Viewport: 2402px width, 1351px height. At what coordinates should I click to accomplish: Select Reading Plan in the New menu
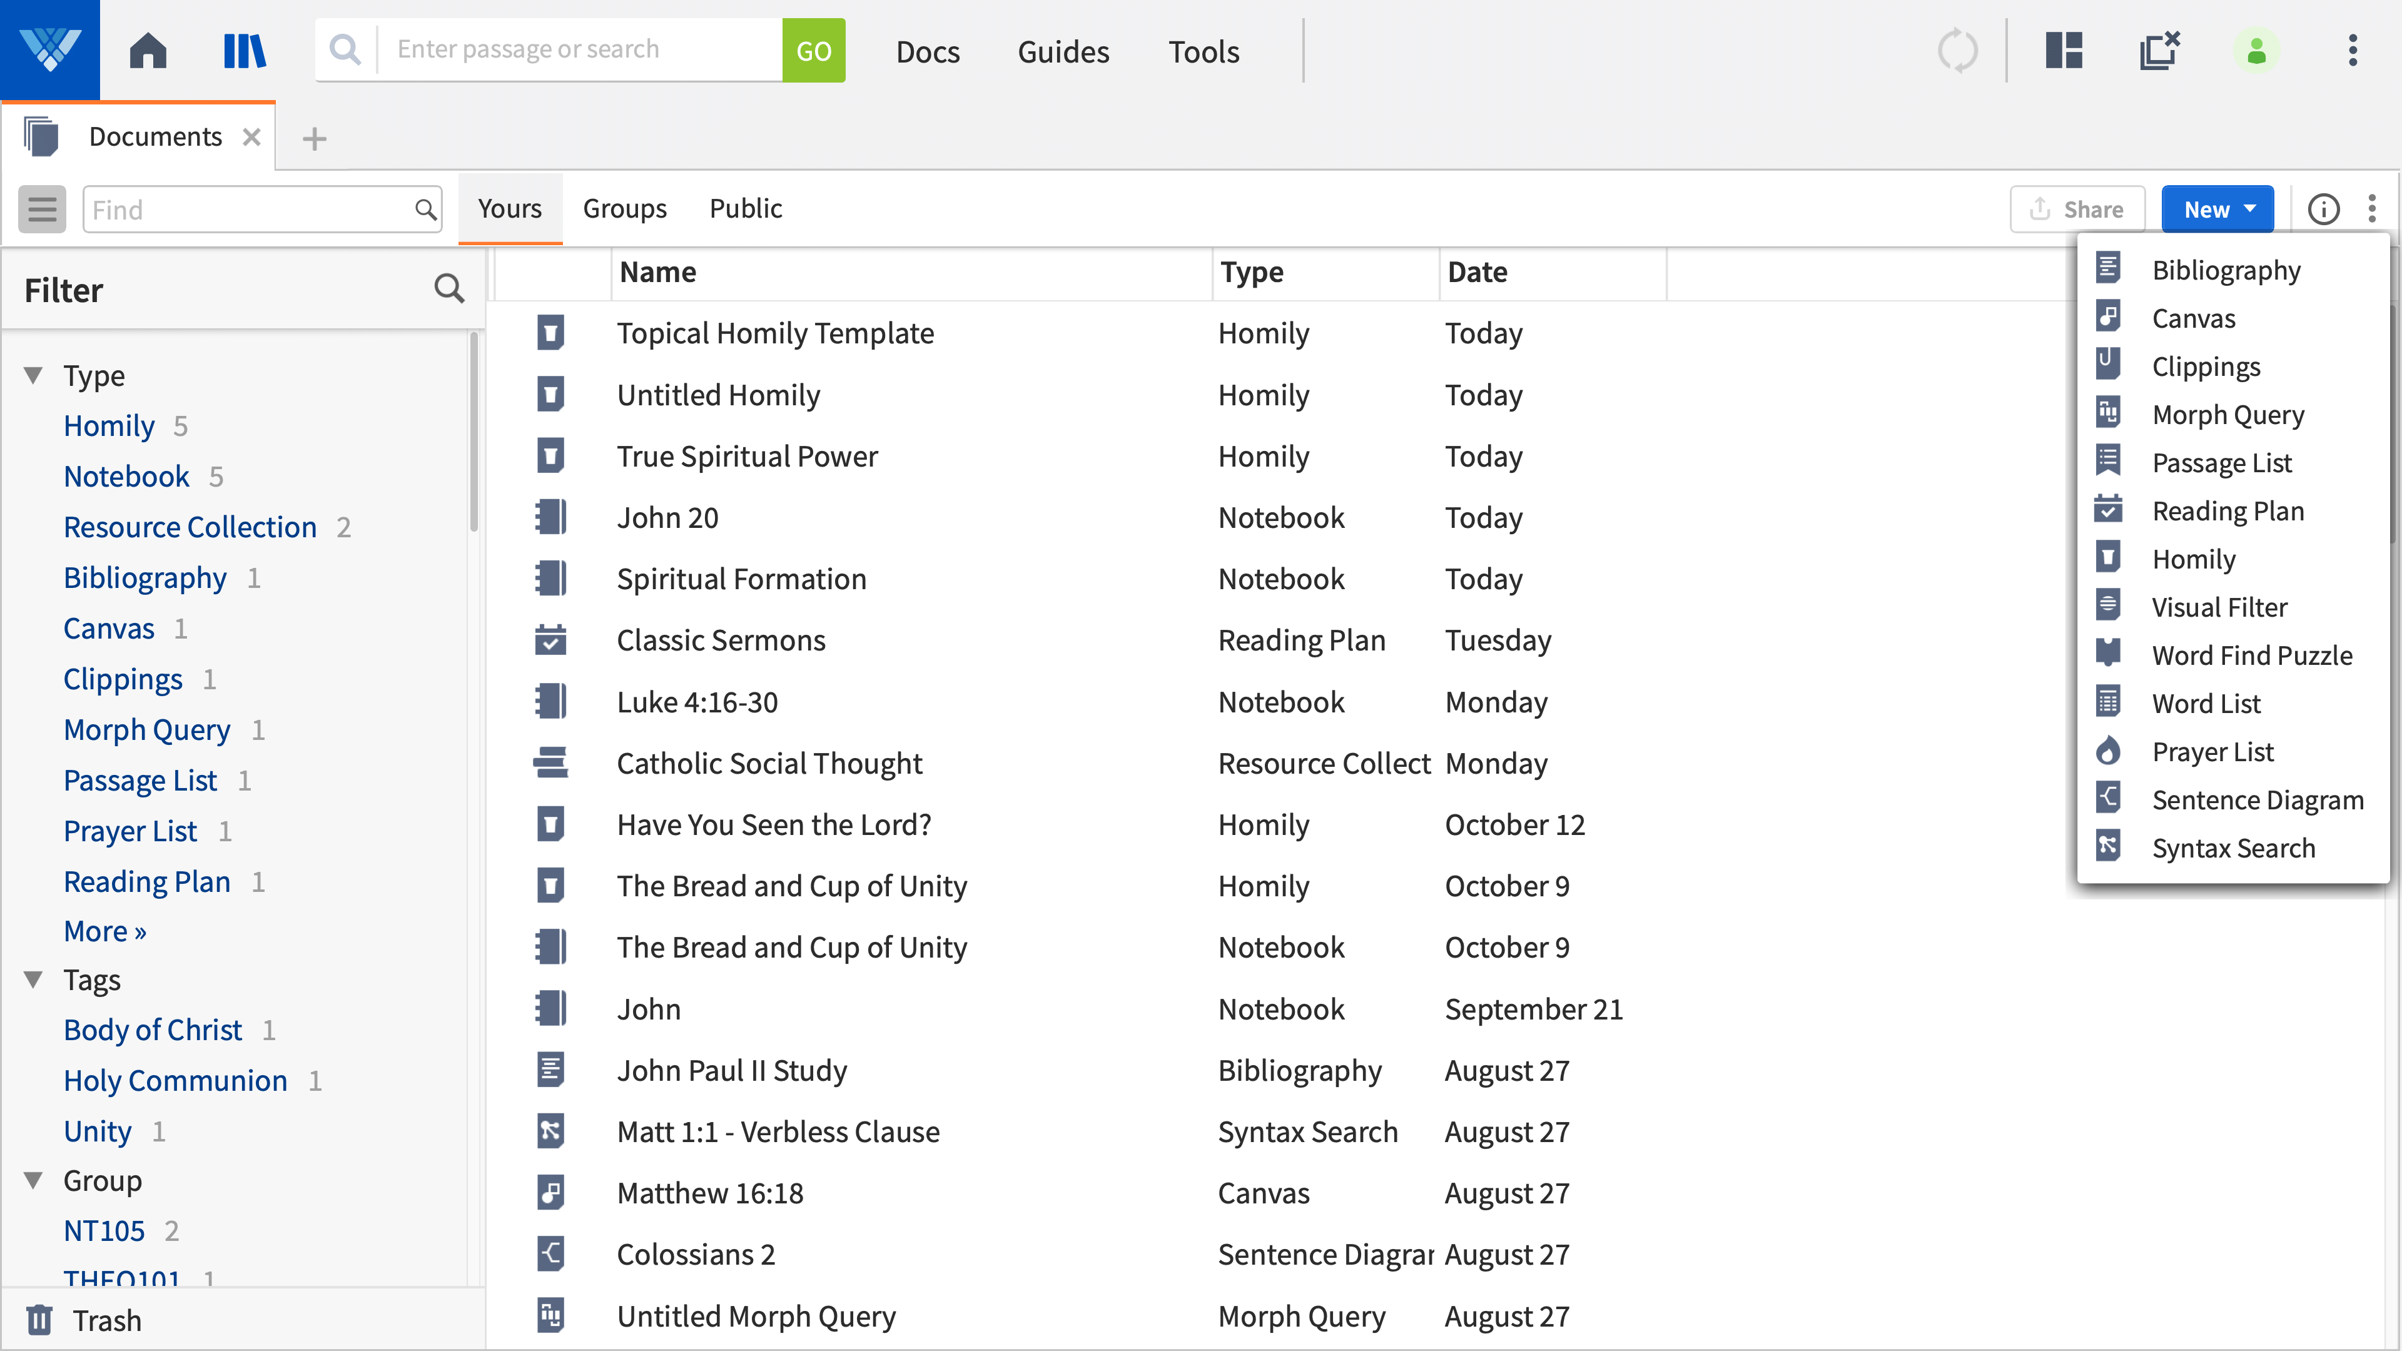click(x=2227, y=510)
